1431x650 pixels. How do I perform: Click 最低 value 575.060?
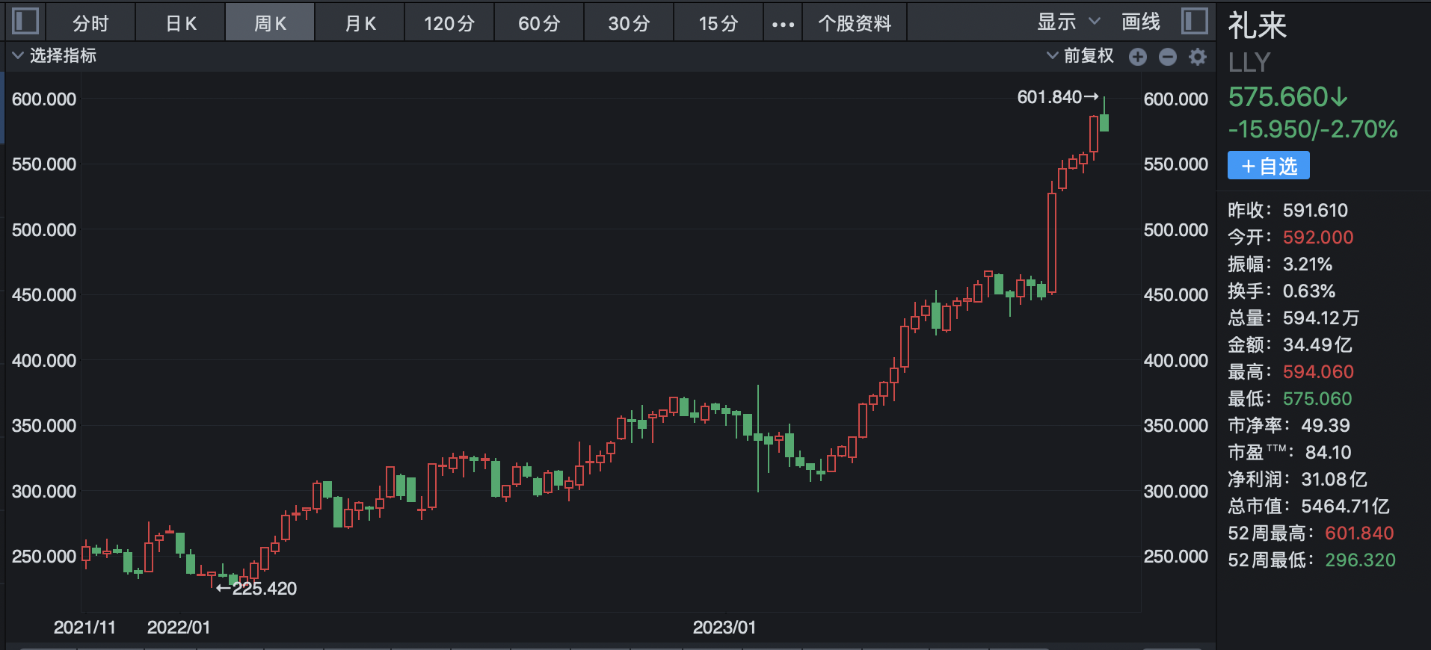click(1317, 398)
